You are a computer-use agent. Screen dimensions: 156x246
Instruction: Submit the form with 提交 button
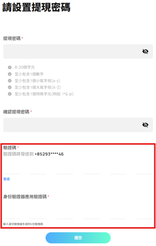point(78,238)
